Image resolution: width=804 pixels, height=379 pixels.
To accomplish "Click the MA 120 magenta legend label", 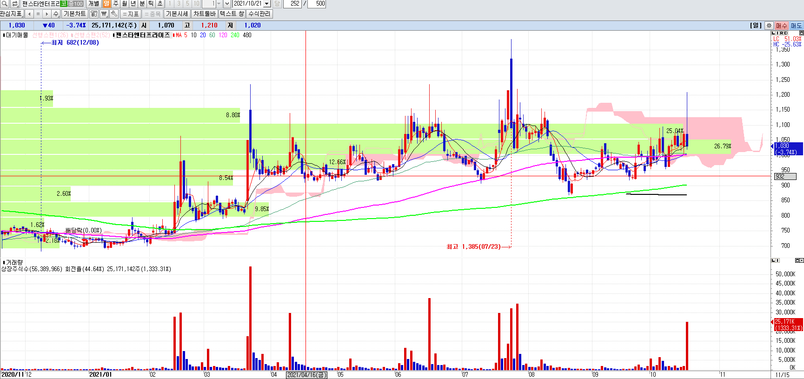I will tap(223, 35).
